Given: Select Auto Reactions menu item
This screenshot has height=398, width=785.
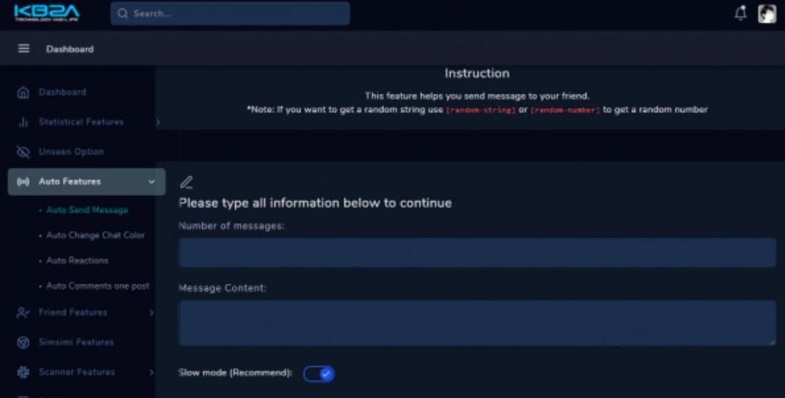Looking at the screenshot, I should [77, 260].
